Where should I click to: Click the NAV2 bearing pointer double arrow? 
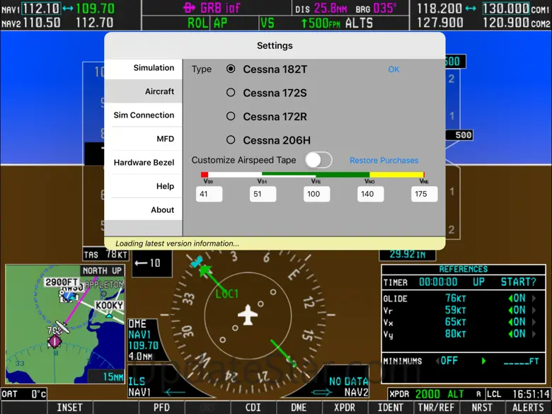click(321, 391)
